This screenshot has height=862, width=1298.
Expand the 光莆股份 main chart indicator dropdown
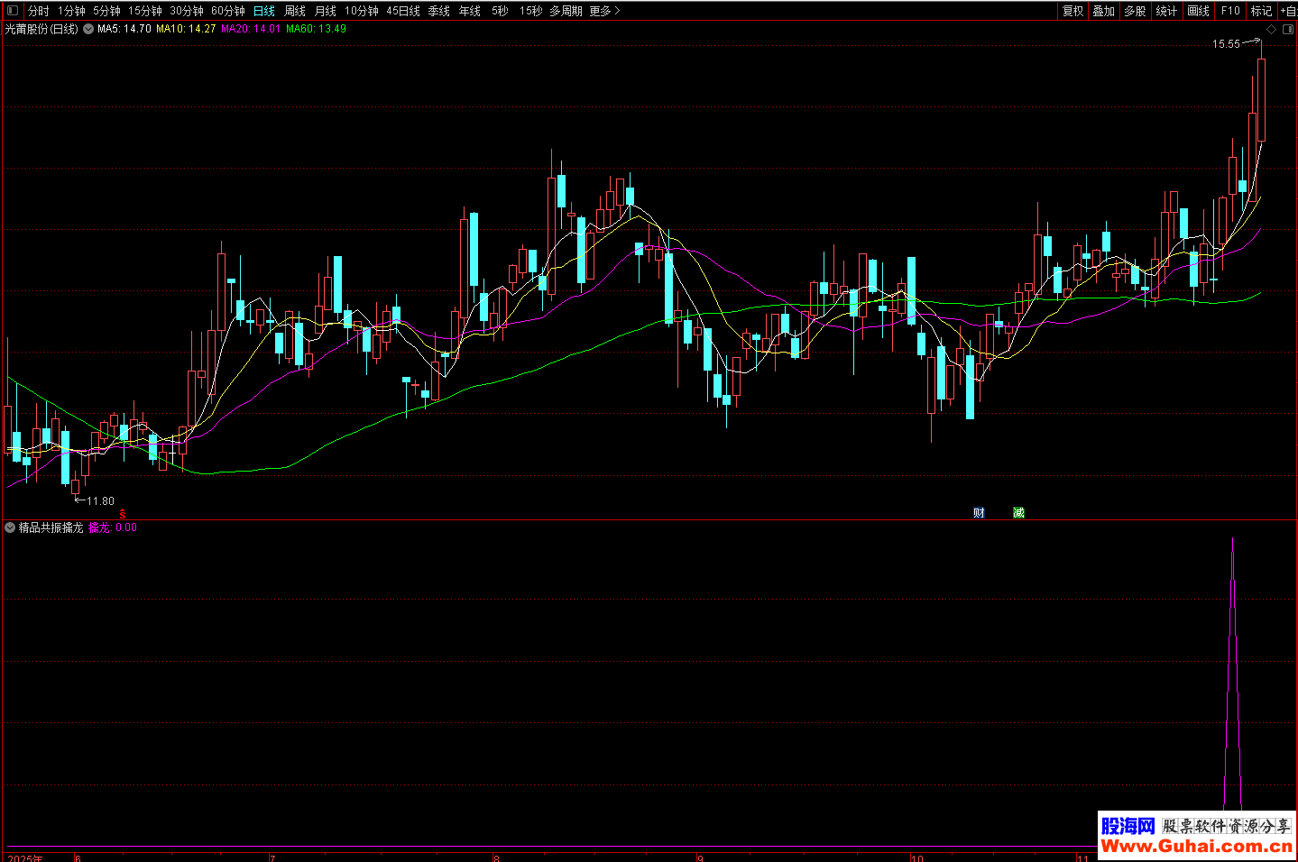click(88, 29)
